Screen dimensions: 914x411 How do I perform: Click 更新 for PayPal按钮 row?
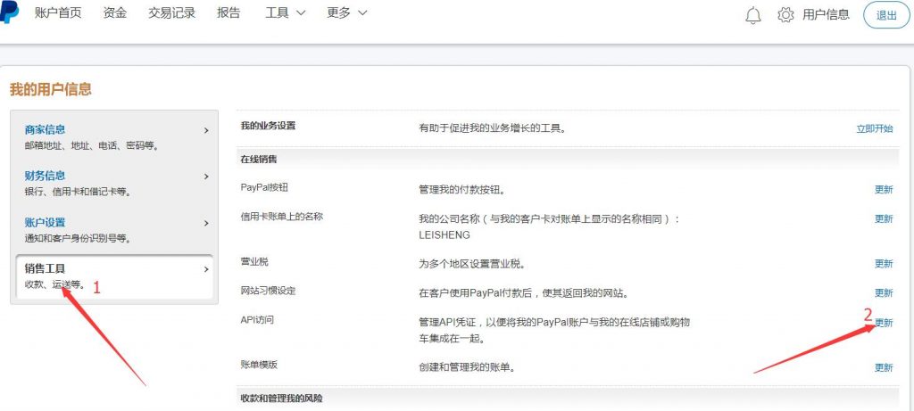tap(884, 190)
